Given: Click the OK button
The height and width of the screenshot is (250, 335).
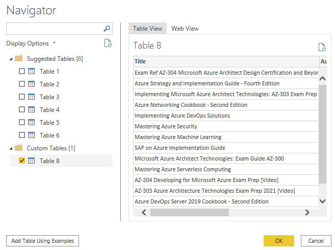Looking at the screenshot, I should (279, 241).
